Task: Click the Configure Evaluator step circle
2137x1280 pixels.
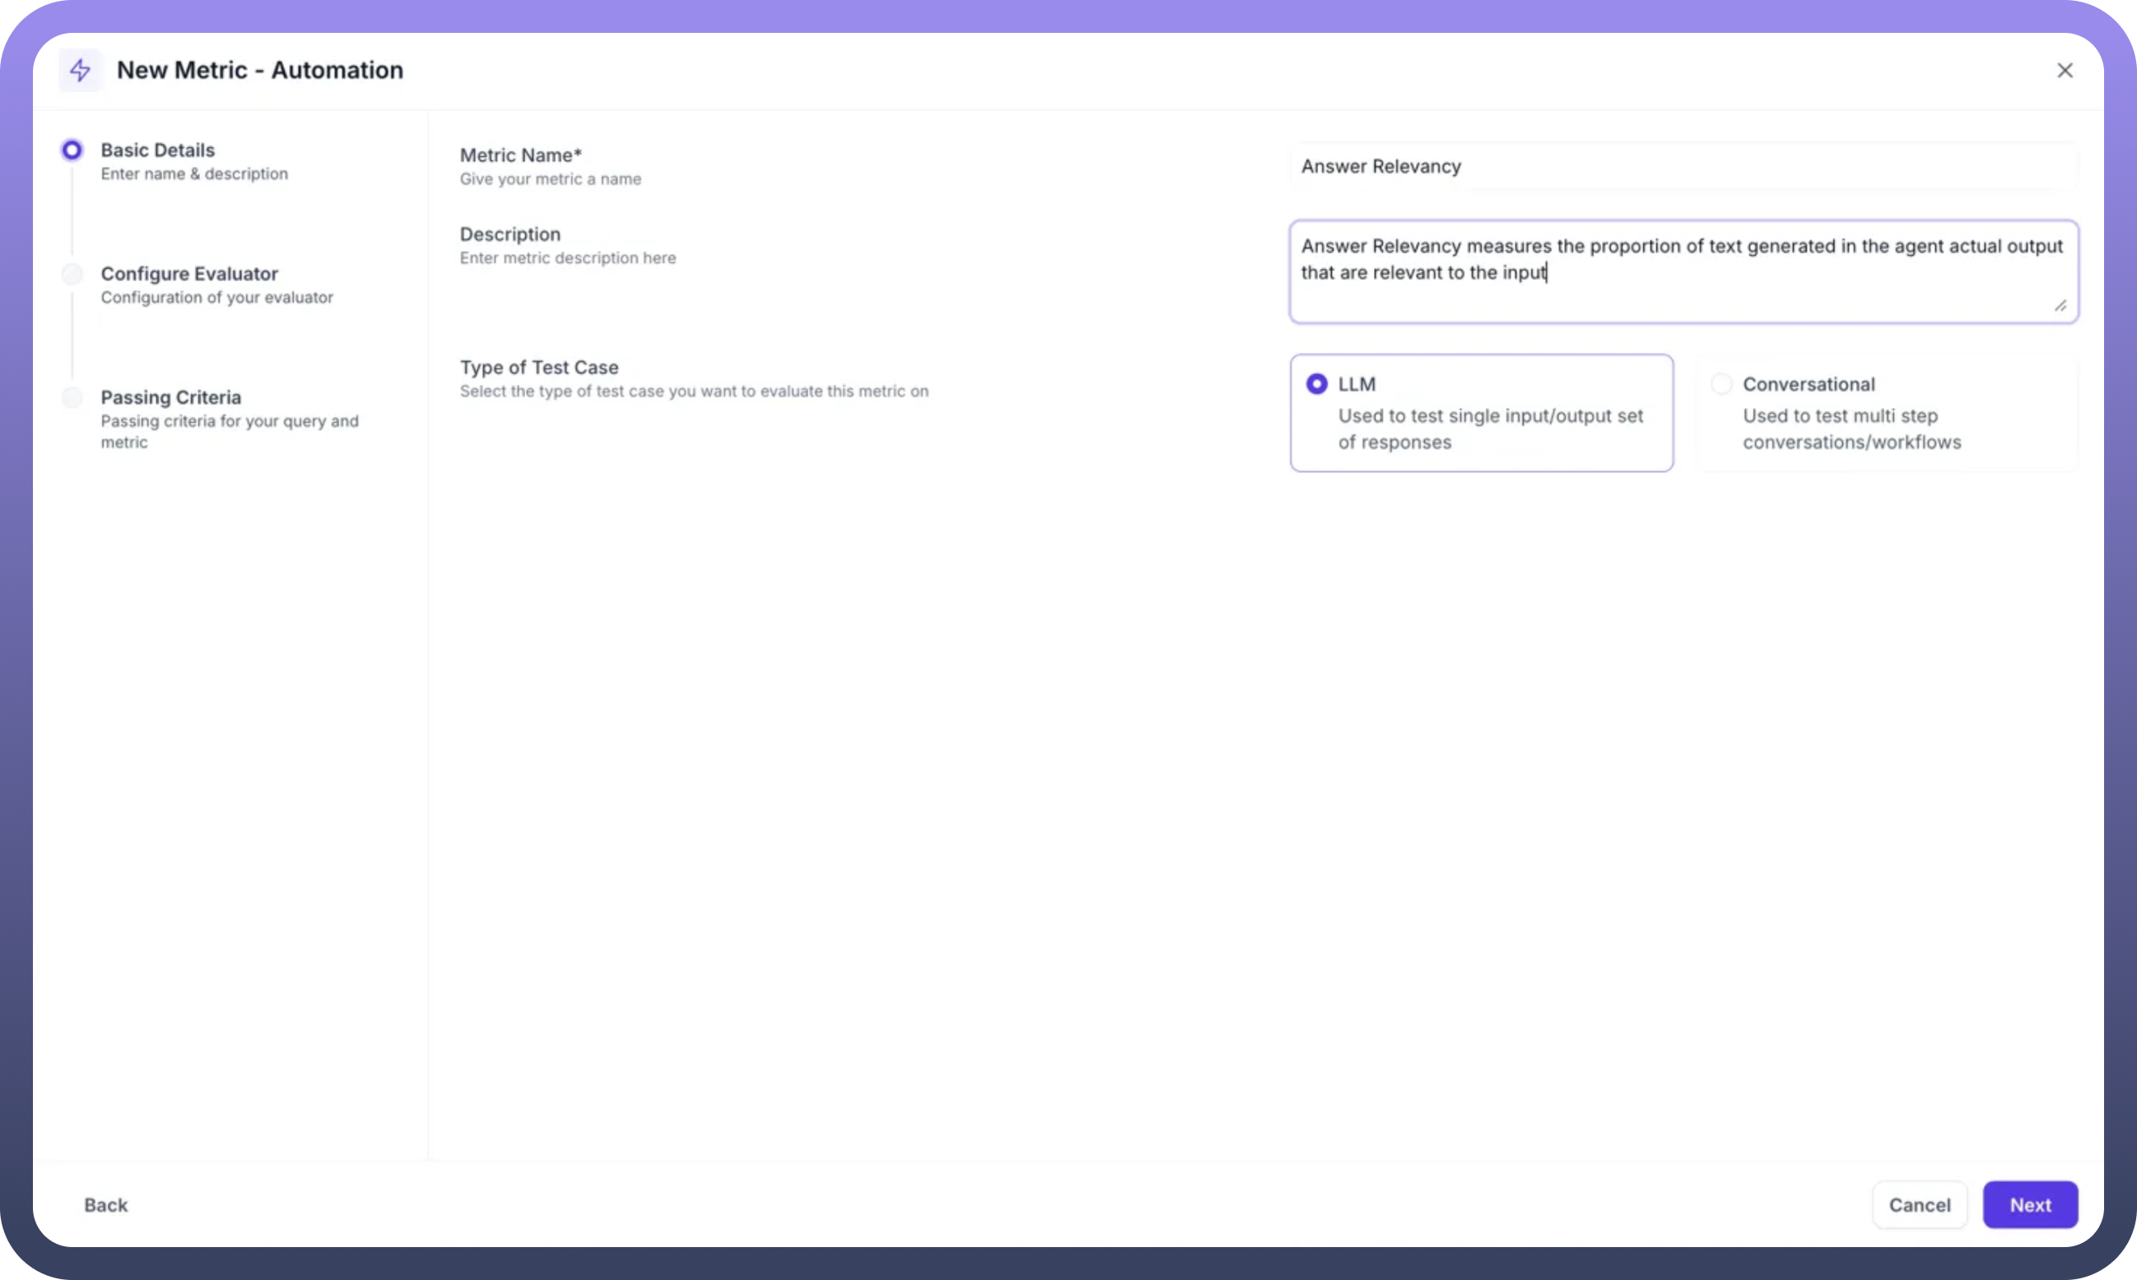Action: click(x=72, y=274)
